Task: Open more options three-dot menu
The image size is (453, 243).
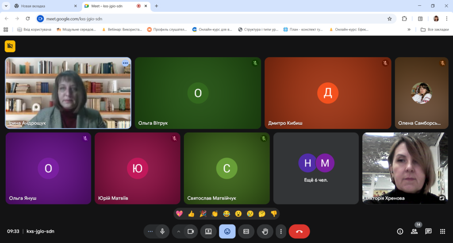Action: click(x=281, y=231)
